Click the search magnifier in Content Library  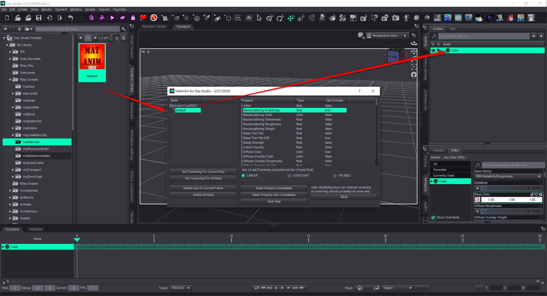123,29
